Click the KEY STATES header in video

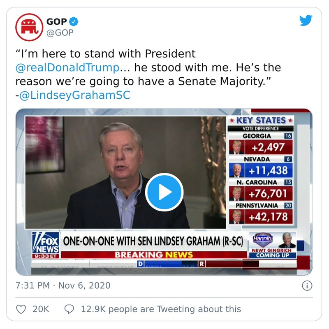[x=261, y=120]
